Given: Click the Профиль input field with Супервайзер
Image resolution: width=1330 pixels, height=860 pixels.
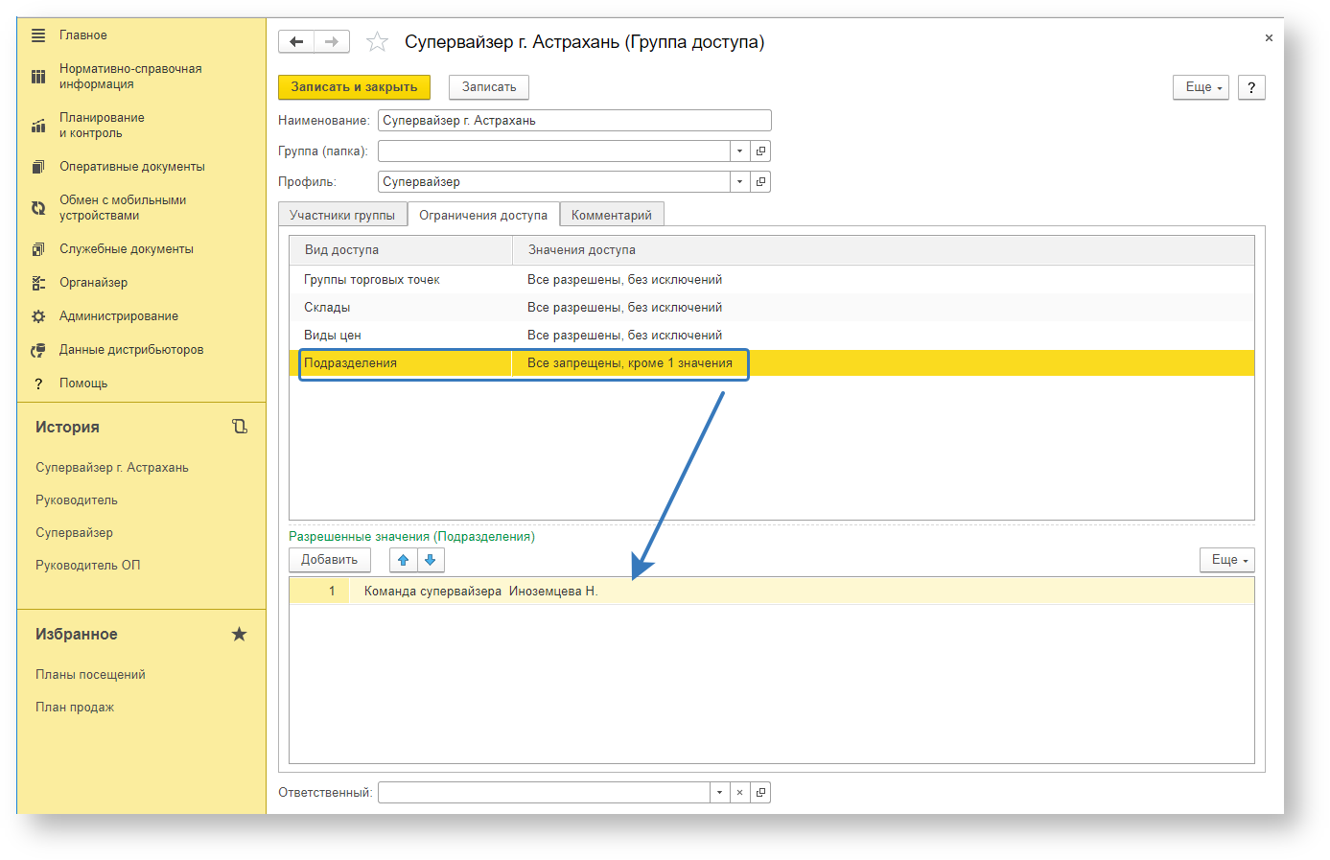Looking at the screenshot, I should [553, 182].
